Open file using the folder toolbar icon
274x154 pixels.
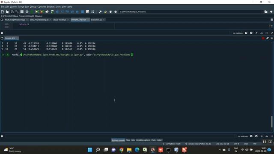[x=7, y=12]
